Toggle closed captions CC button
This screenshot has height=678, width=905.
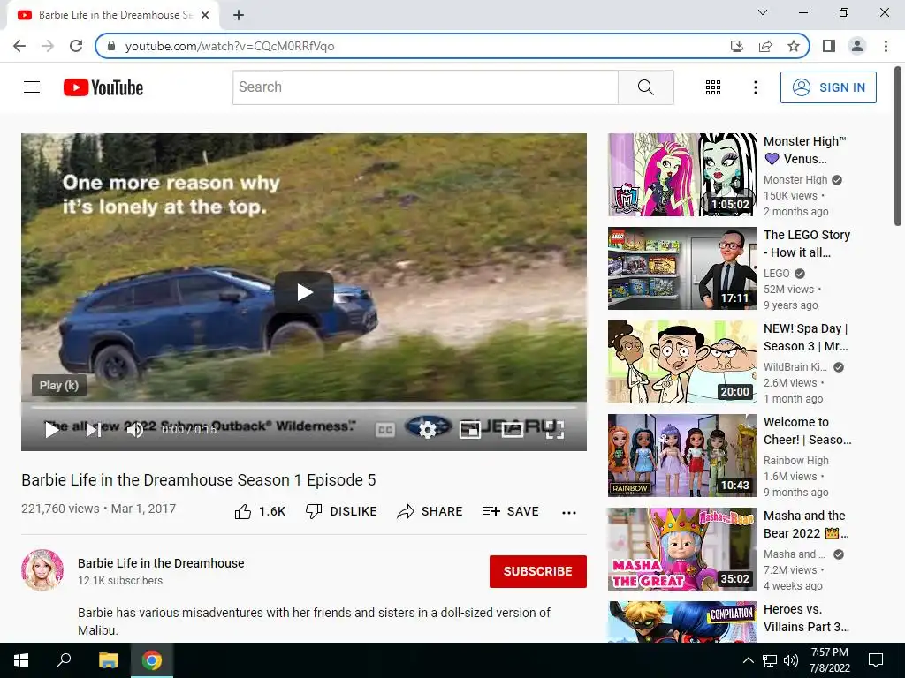click(x=385, y=430)
